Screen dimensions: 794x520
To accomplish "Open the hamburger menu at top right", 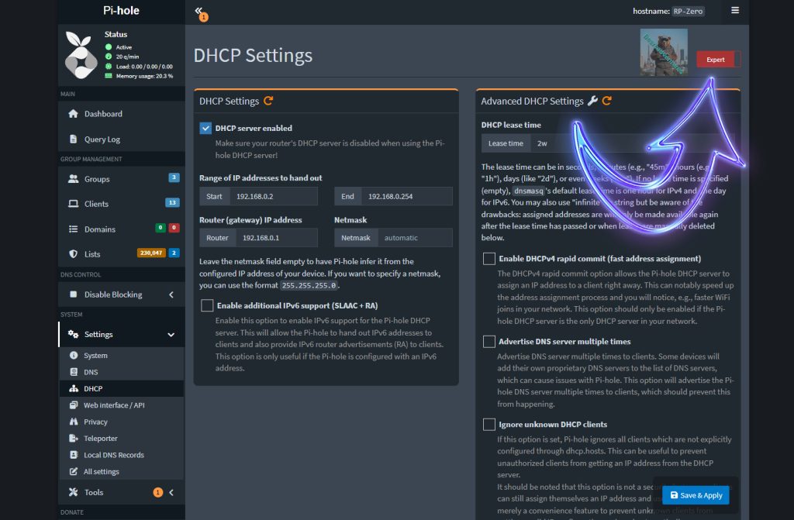I will (735, 10).
